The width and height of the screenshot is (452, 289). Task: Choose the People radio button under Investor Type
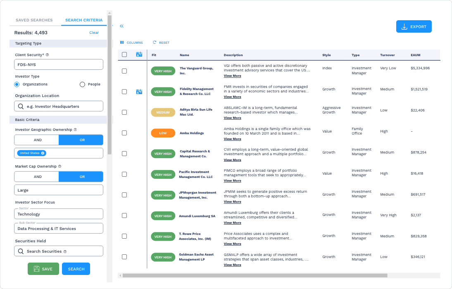(81, 84)
